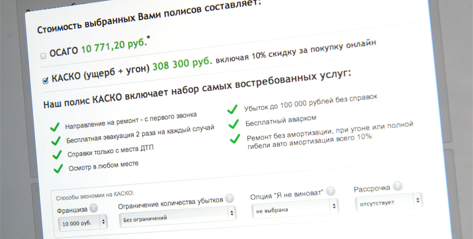Click help icon beside Рассрочка
Image resolution: width=473 pixels, height=239 pixels.
[398, 187]
